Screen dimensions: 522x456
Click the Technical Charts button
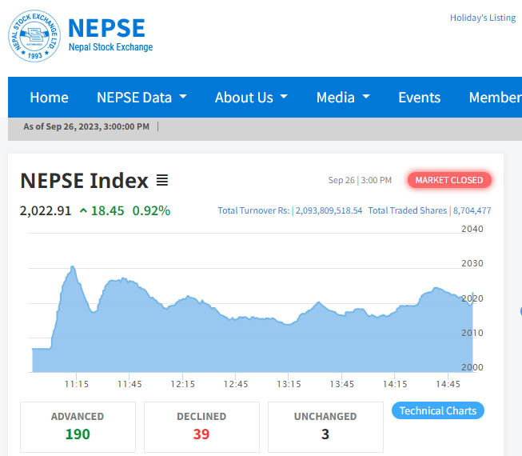point(437,411)
